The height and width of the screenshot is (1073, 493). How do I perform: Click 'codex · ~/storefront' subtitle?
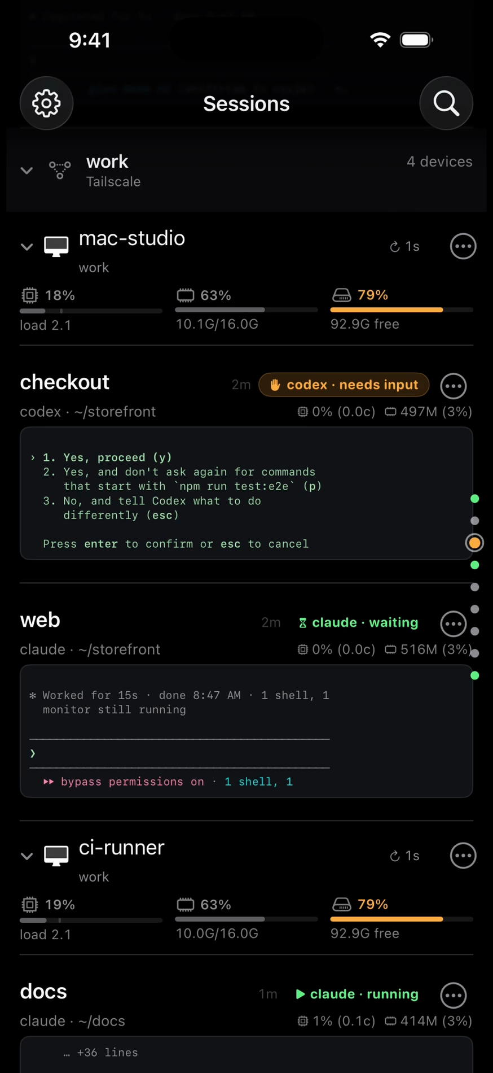click(x=88, y=412)
